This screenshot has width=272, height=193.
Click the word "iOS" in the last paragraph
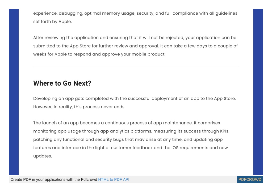pyautogui.click(x=175, y=148)
